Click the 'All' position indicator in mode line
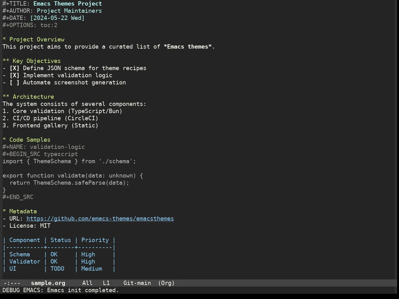Viewport: 399px width, 299px height. (x=87, y=283)
